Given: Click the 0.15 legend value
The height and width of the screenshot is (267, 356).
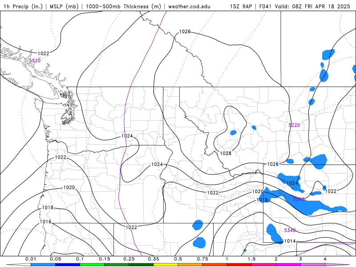Looking at the screenshot, I should [x=105, y=259].
